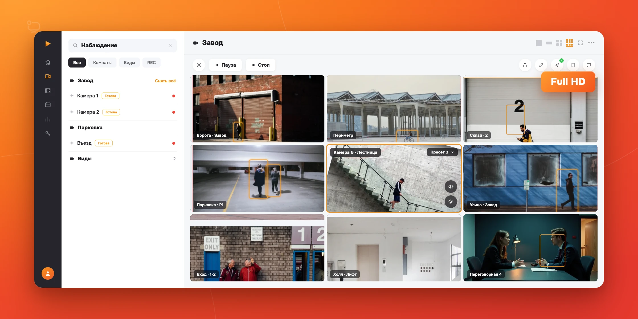Switch to four-tile grid layout
Image resolution: width=638 pixels, height=319 pixels.
tap(559, 43)
